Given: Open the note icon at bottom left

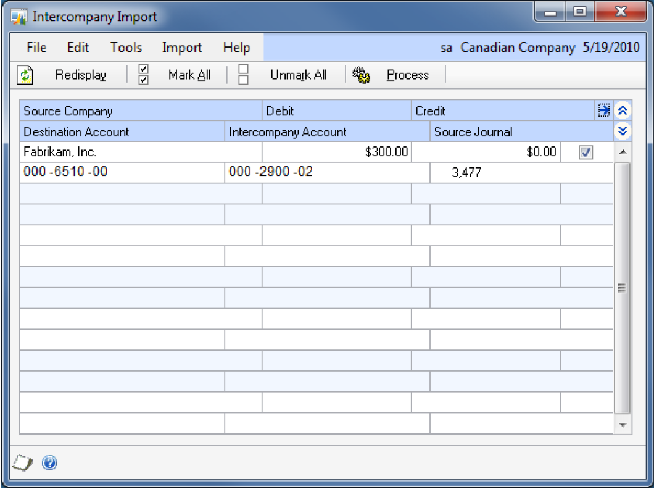Looking at the screenshot, I should click(x=22, y=462).
